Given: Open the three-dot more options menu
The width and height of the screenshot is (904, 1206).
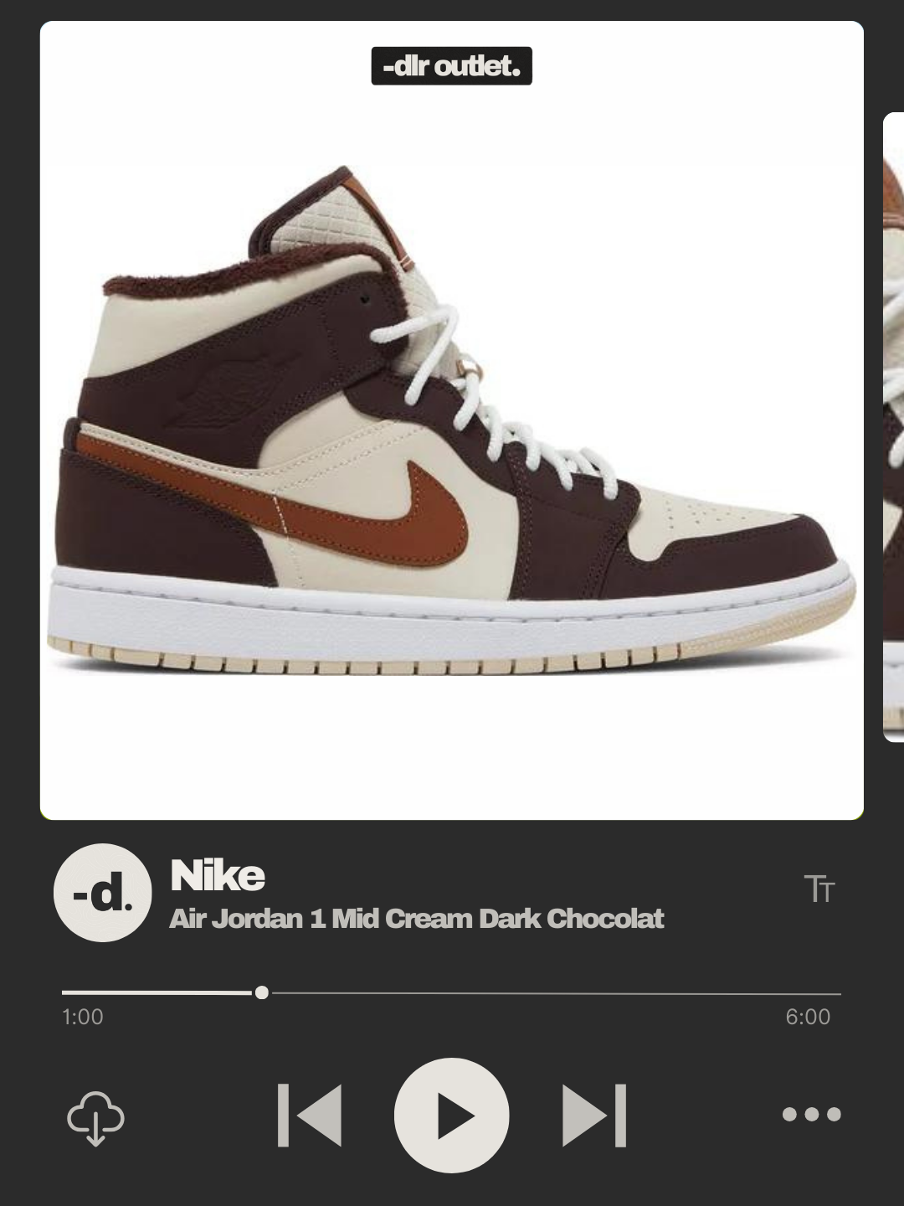Looking at the screenshot, I should tap(811, 1114).
